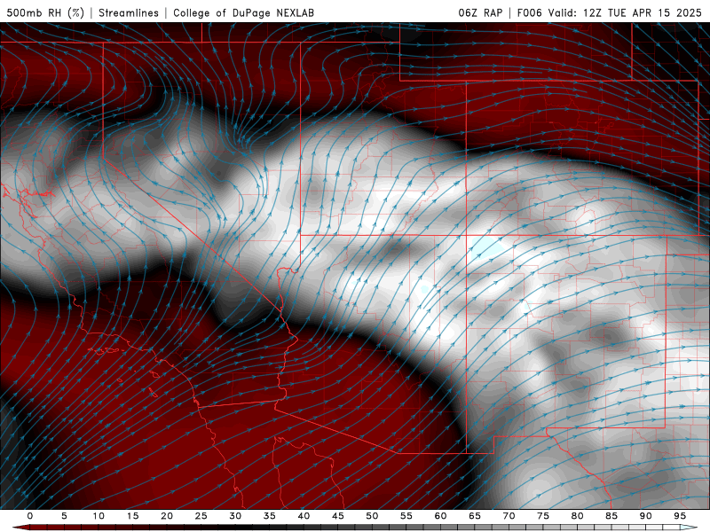This screenshot has width=710, height=532.
Task: Click the '40' colorbar scale label
Action: tap(304, 516)
